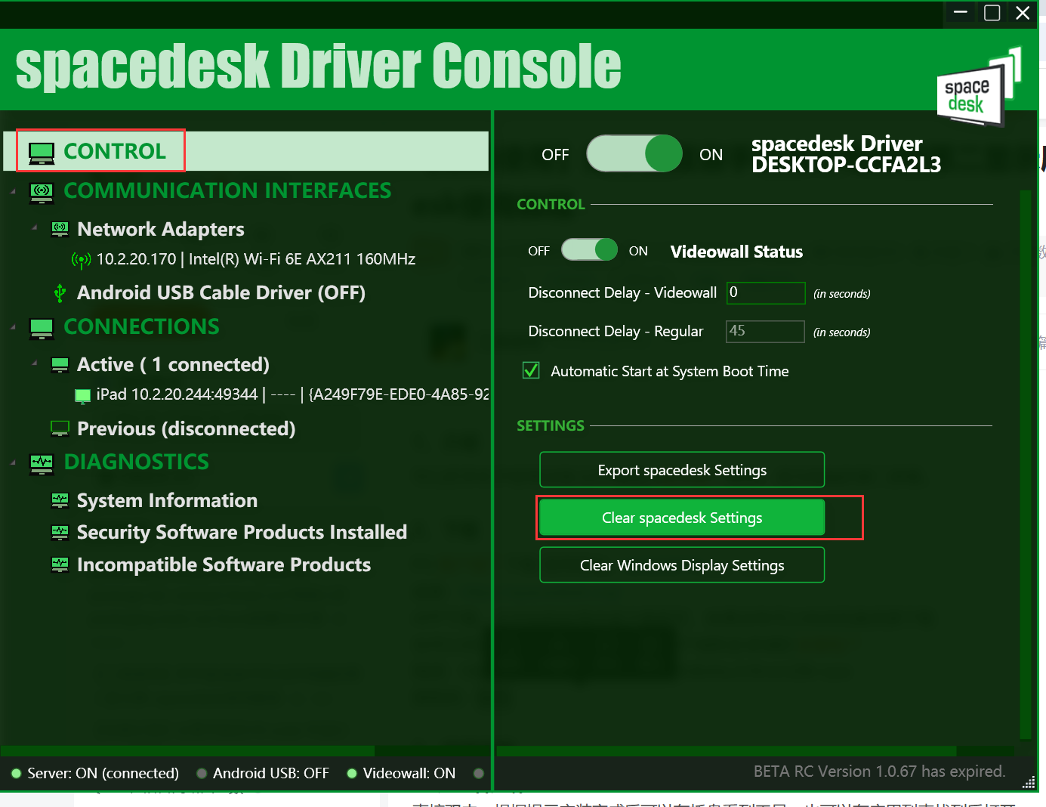1046x807 pixels.
Task: Click the Communication Interfaces icon
Action: click(42, 192)
